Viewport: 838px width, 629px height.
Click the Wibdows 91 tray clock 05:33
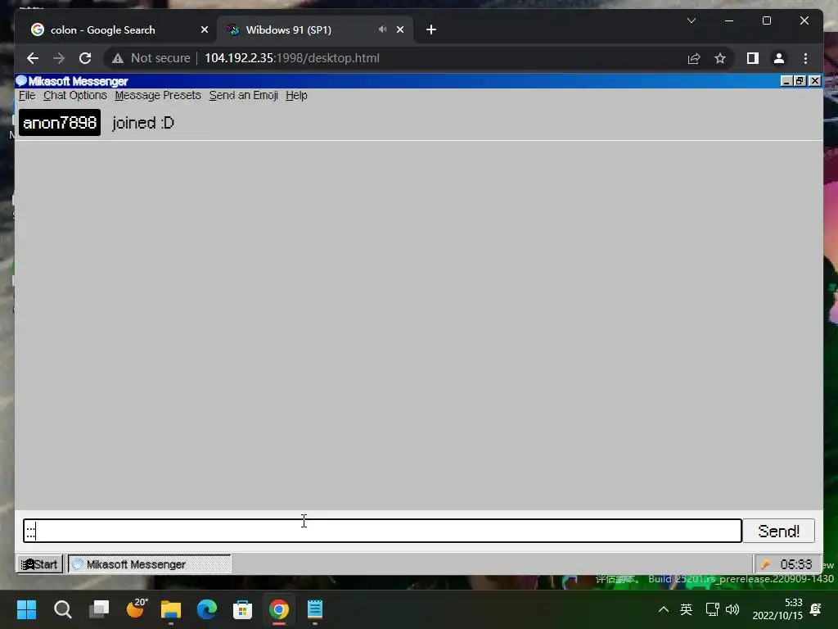click(795, 564)
